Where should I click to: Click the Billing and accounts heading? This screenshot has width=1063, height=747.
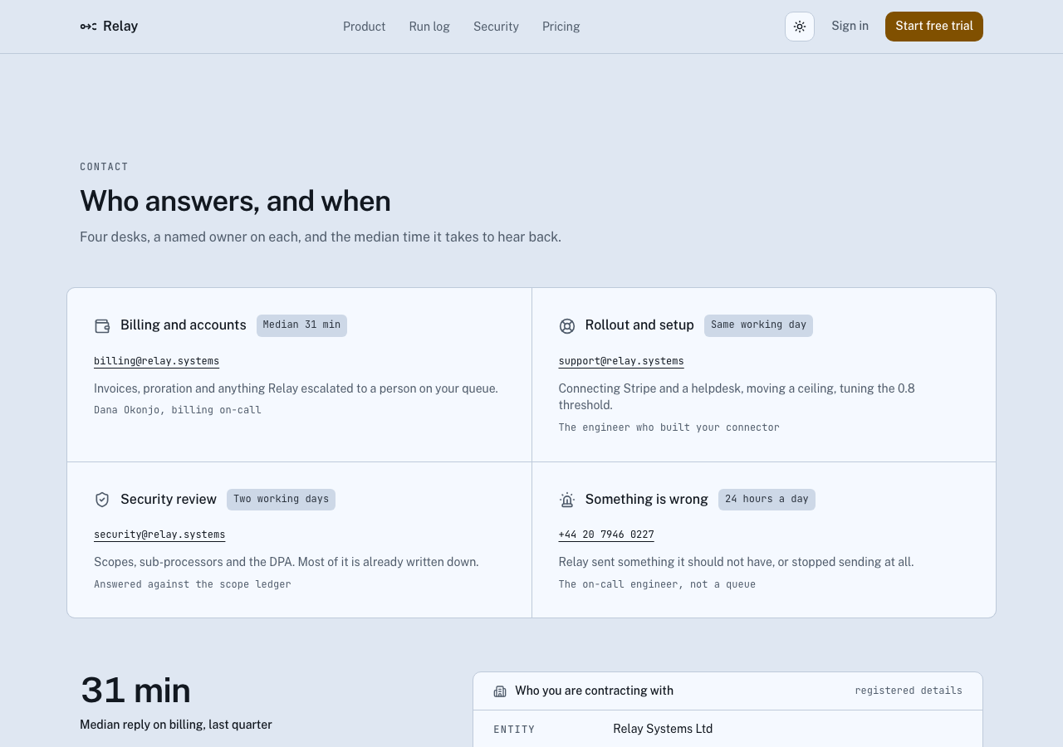184,325
